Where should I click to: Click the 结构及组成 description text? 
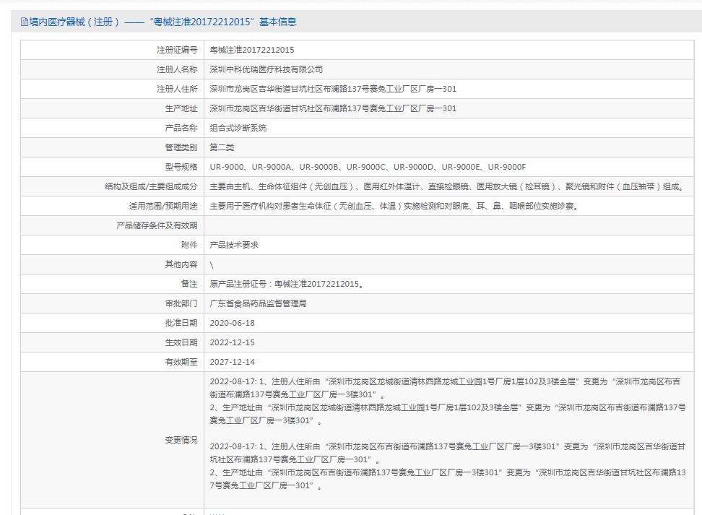pyautogui.click(x=446, y=186)
